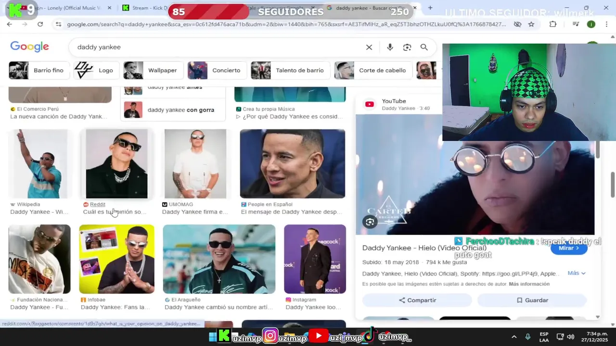Click the main page scrollbar thumb
This screenshot has height=346, width=616.
(x=613, y=185)
